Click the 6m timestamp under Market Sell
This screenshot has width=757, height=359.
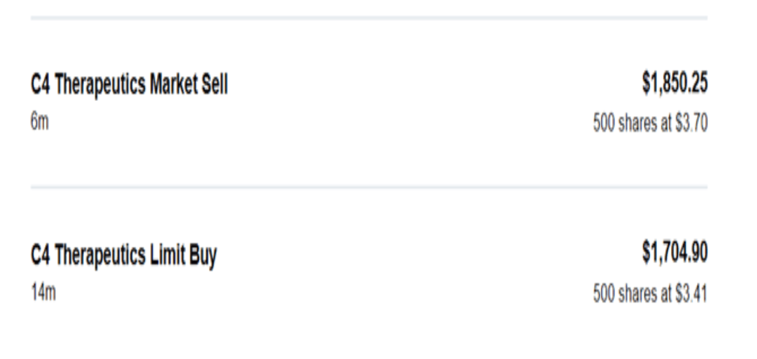pyautogui.click(x=39, y=124)
